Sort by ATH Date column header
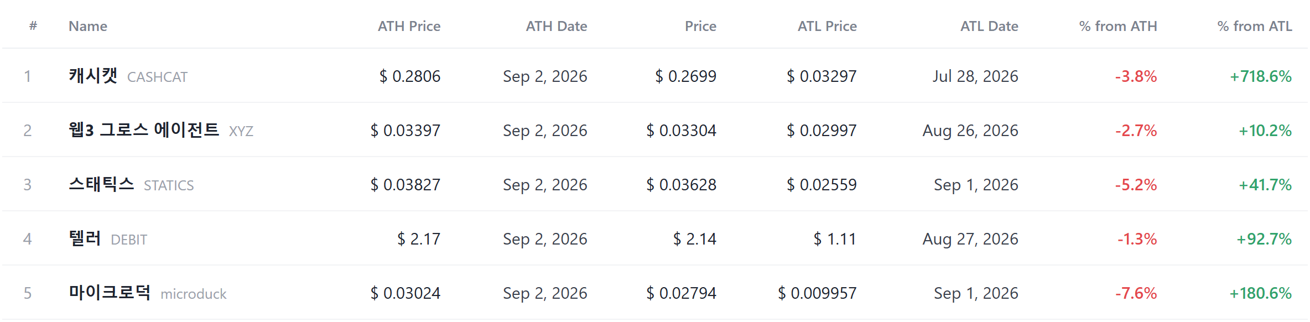The image size is (1310, 322). (x=556, y=26)
